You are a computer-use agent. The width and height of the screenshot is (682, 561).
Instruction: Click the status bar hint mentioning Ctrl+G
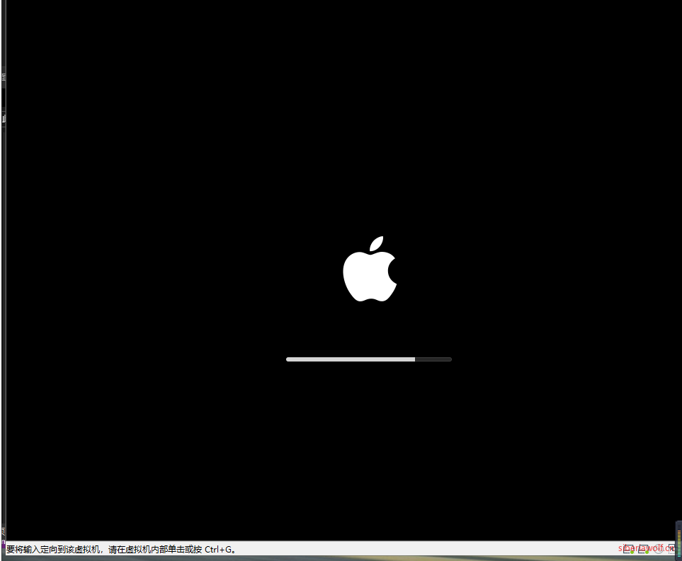(121, 549)
